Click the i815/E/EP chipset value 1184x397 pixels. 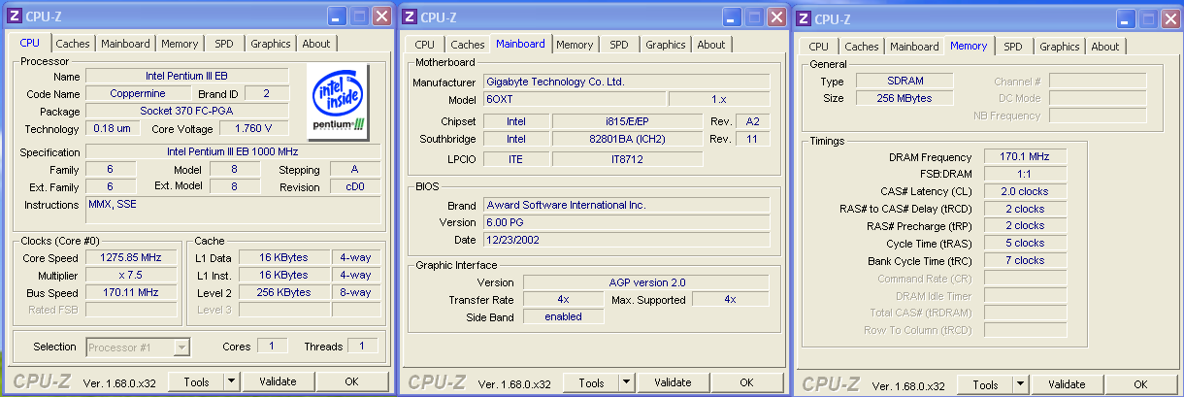pyautogui.click(x=627, y=121)
